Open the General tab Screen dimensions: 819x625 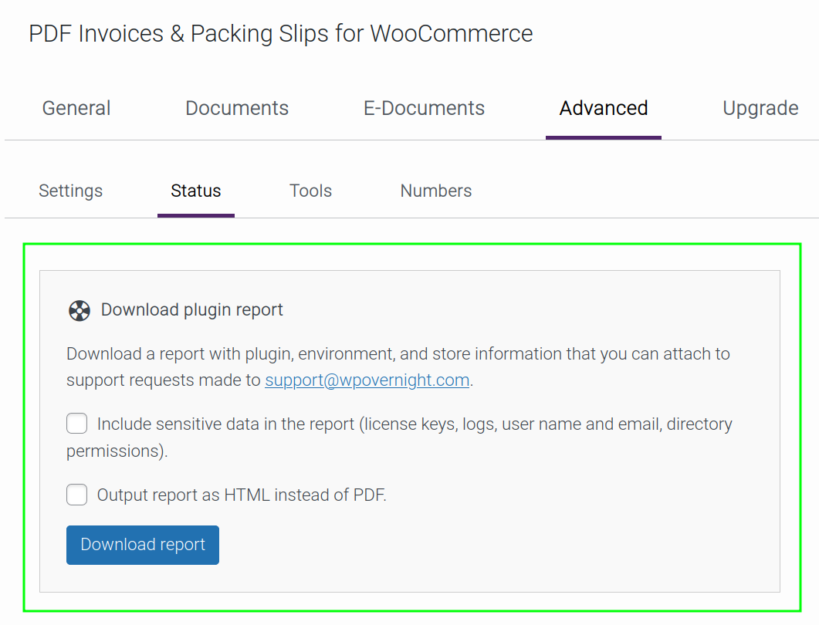click(76, 108)
